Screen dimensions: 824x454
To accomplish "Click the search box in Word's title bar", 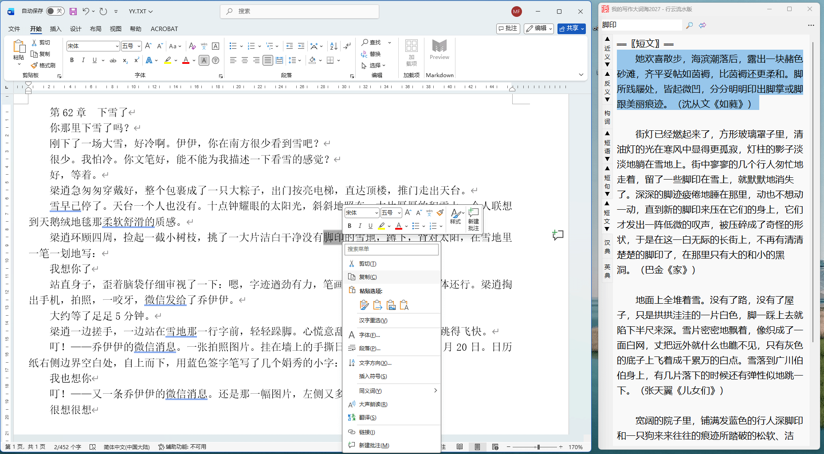I will (x=300, y=12).
